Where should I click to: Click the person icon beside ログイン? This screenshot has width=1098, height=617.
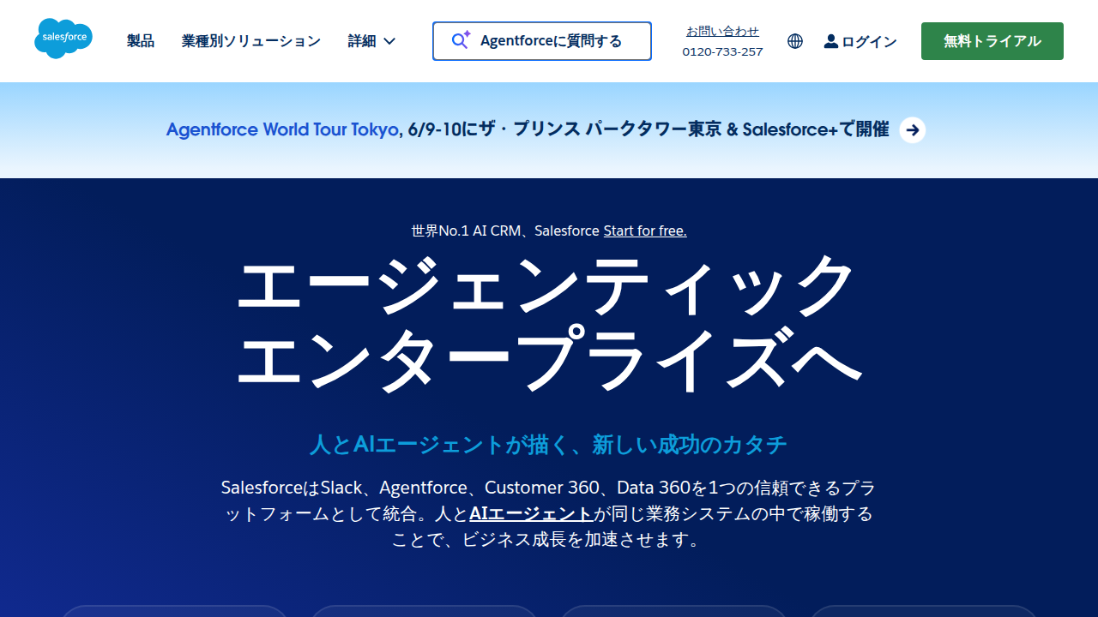coord(830,41)
